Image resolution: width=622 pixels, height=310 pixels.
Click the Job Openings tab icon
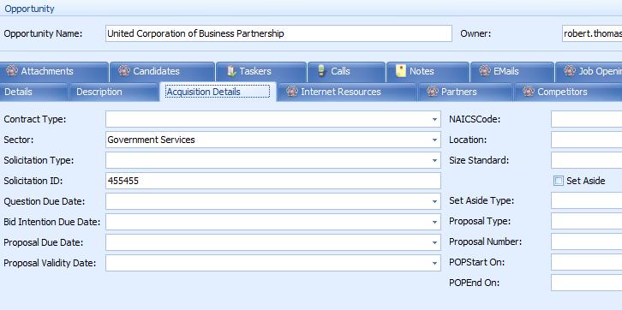(x=569, y=71)
